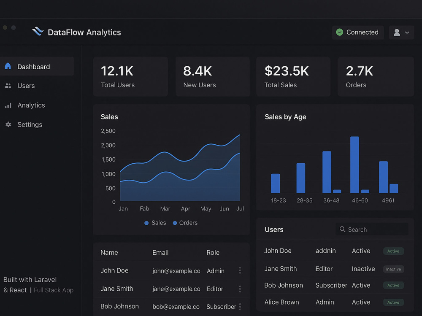Click the Sales chart title
The width and height of the screenshot is (422, 316).
(109, 117)
